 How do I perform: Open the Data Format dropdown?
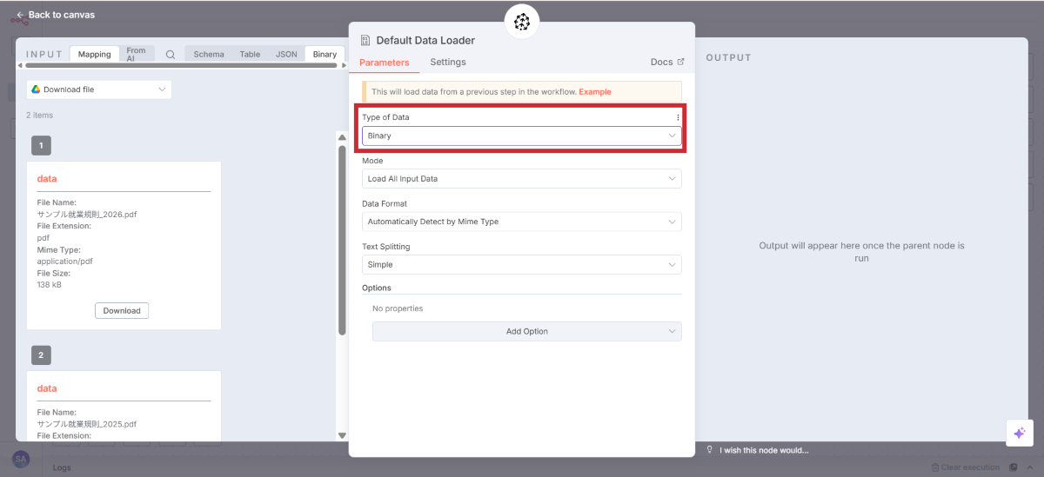coord(521,222)
